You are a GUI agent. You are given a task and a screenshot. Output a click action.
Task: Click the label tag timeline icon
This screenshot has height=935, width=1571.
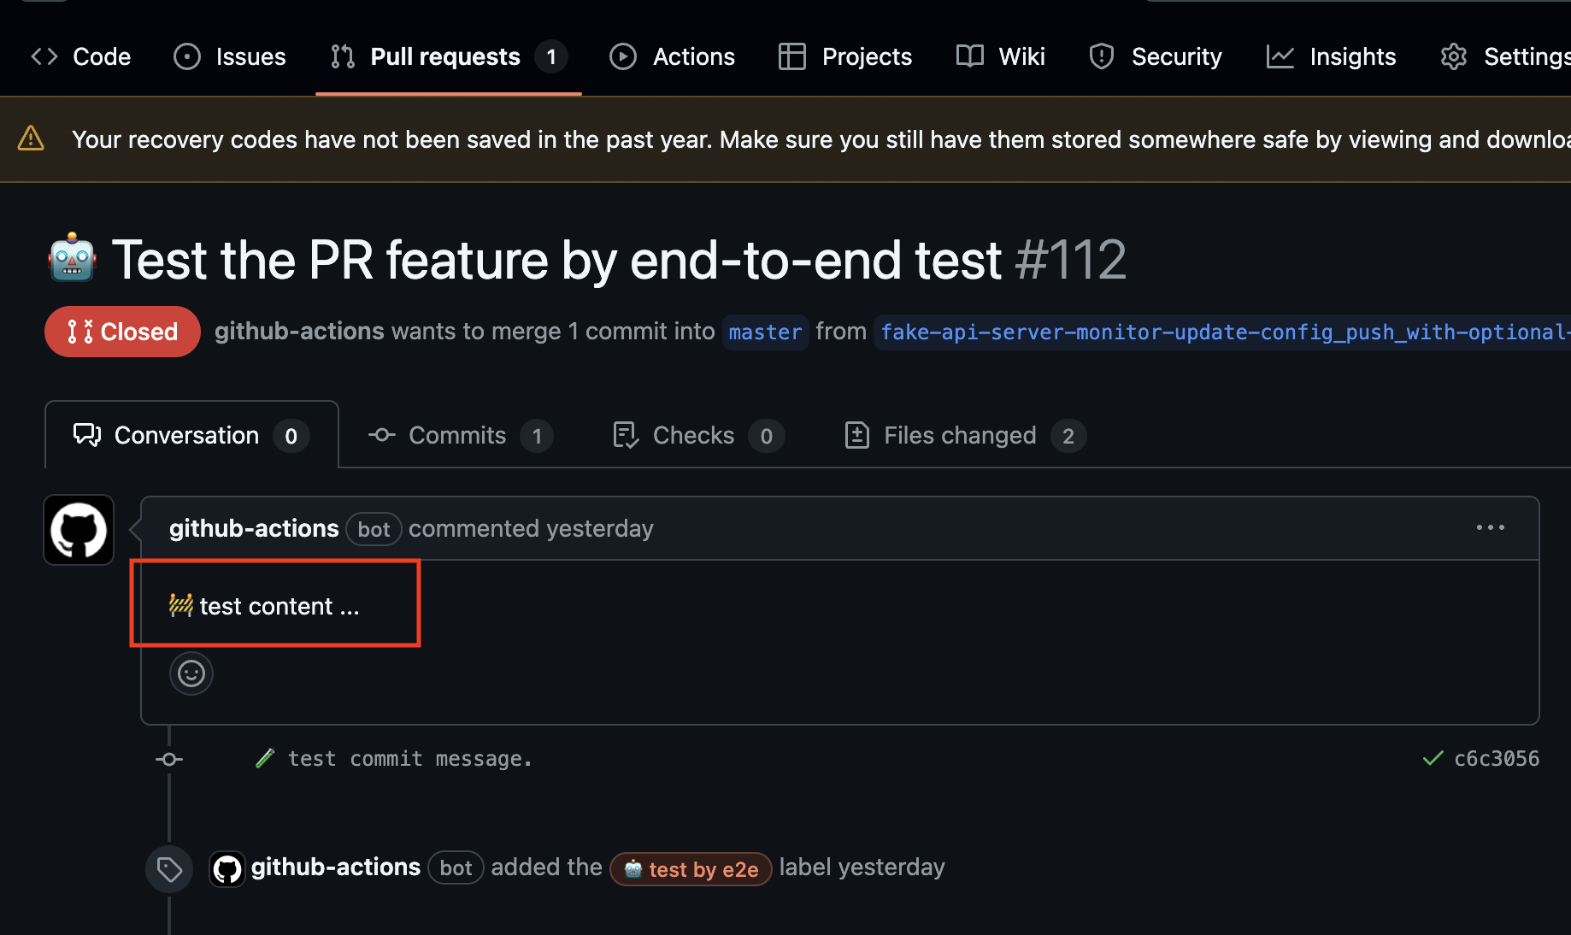tap(169, 870)
